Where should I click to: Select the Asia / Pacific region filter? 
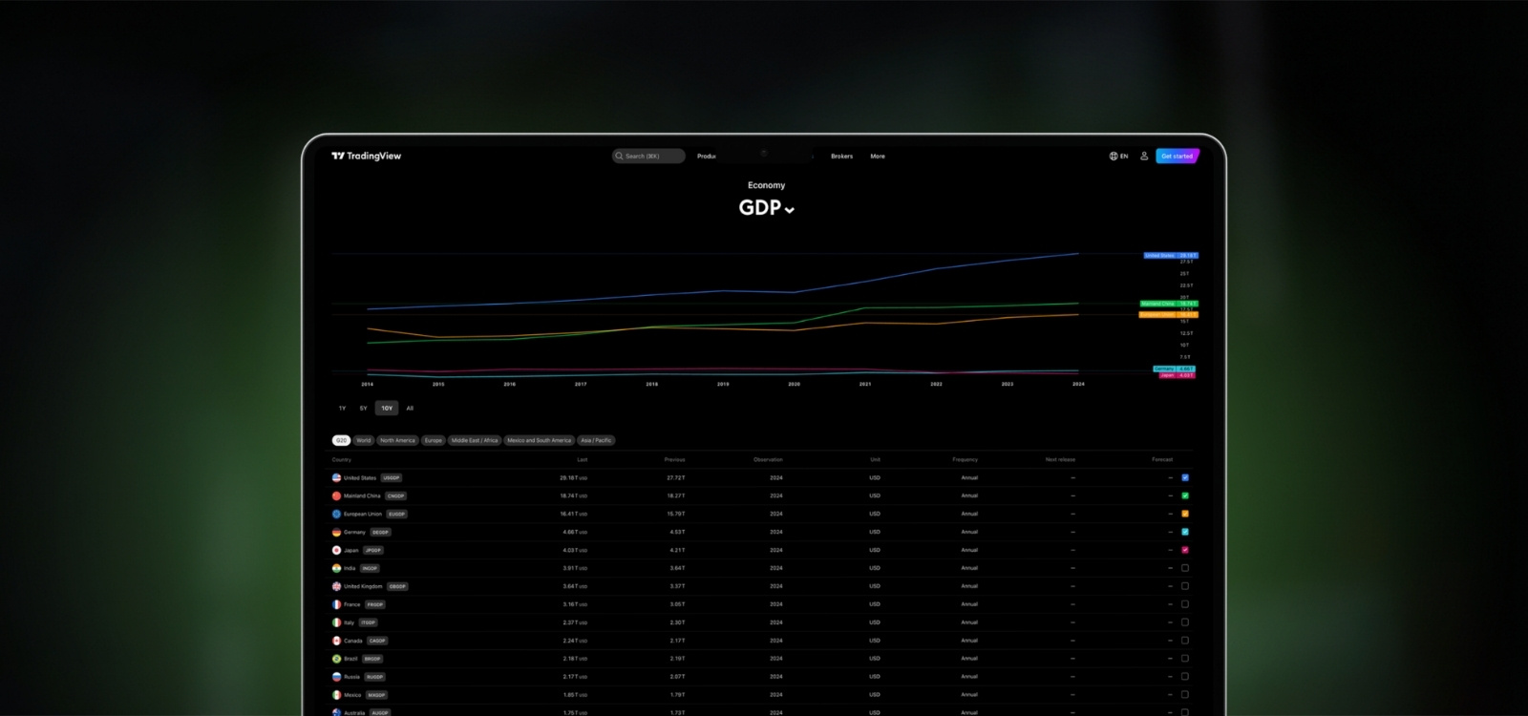[597, 440]
